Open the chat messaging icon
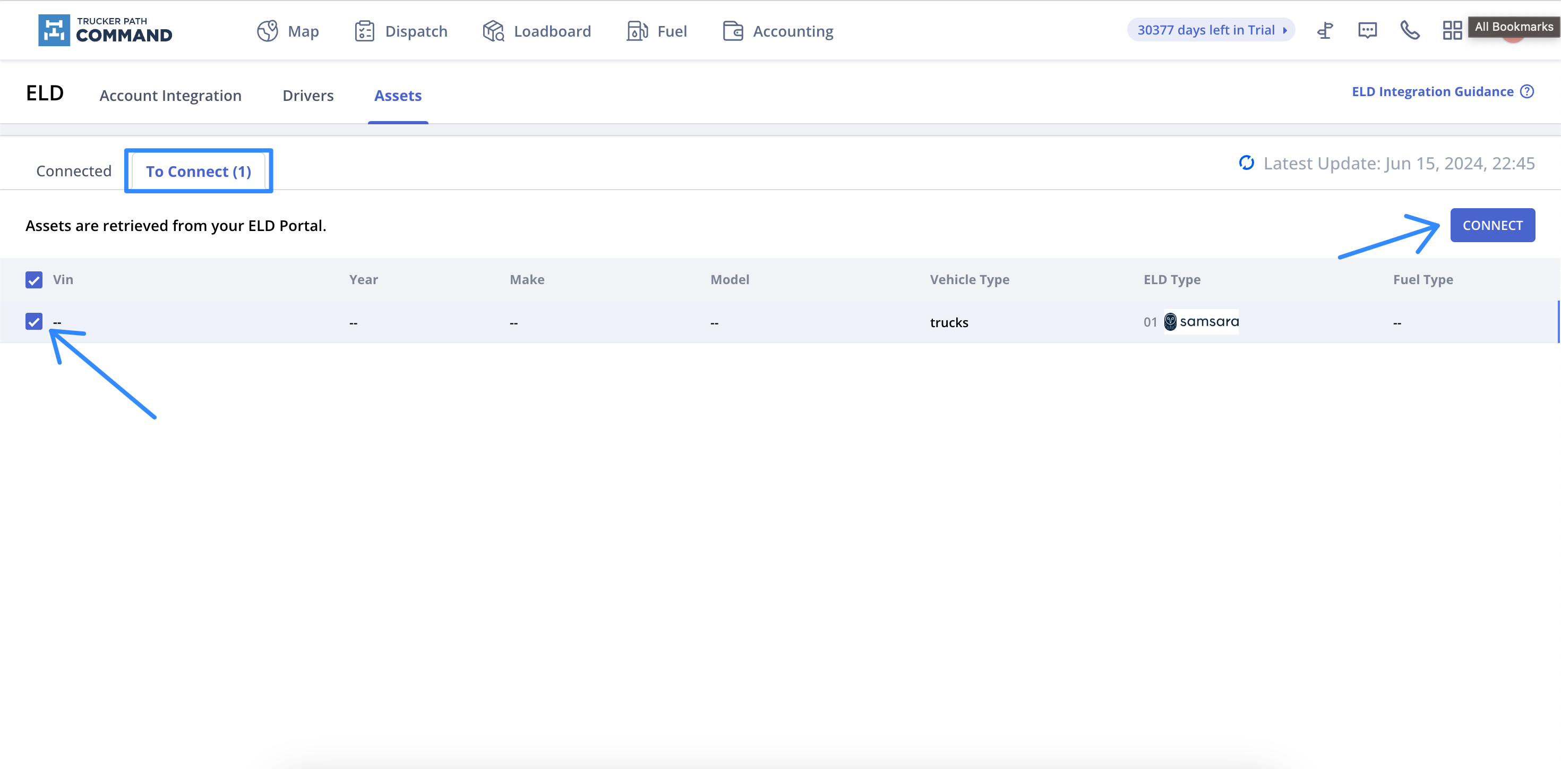The width and height of the screenshot is (1561, 769). [1367, 30]
